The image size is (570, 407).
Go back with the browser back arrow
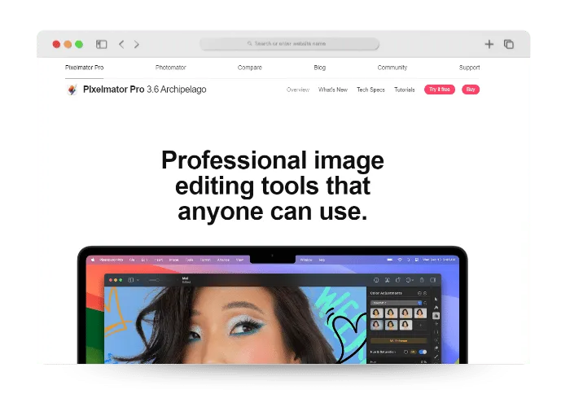click(121, 44)
